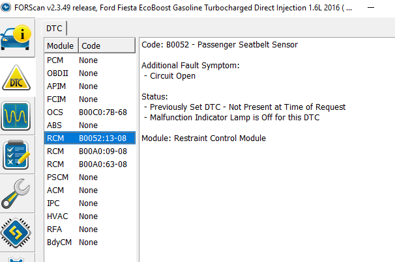The image size is (395, 262).
Task: Switch to the DTC tab
Action: coord(55,29)
